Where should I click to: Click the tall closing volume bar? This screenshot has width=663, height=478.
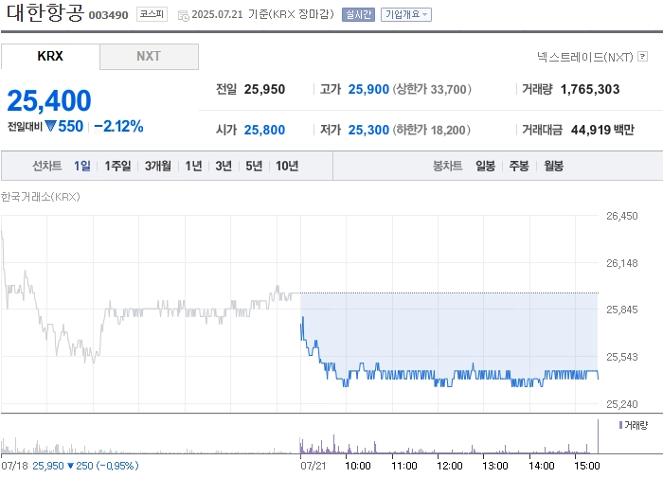click(598, 436)
